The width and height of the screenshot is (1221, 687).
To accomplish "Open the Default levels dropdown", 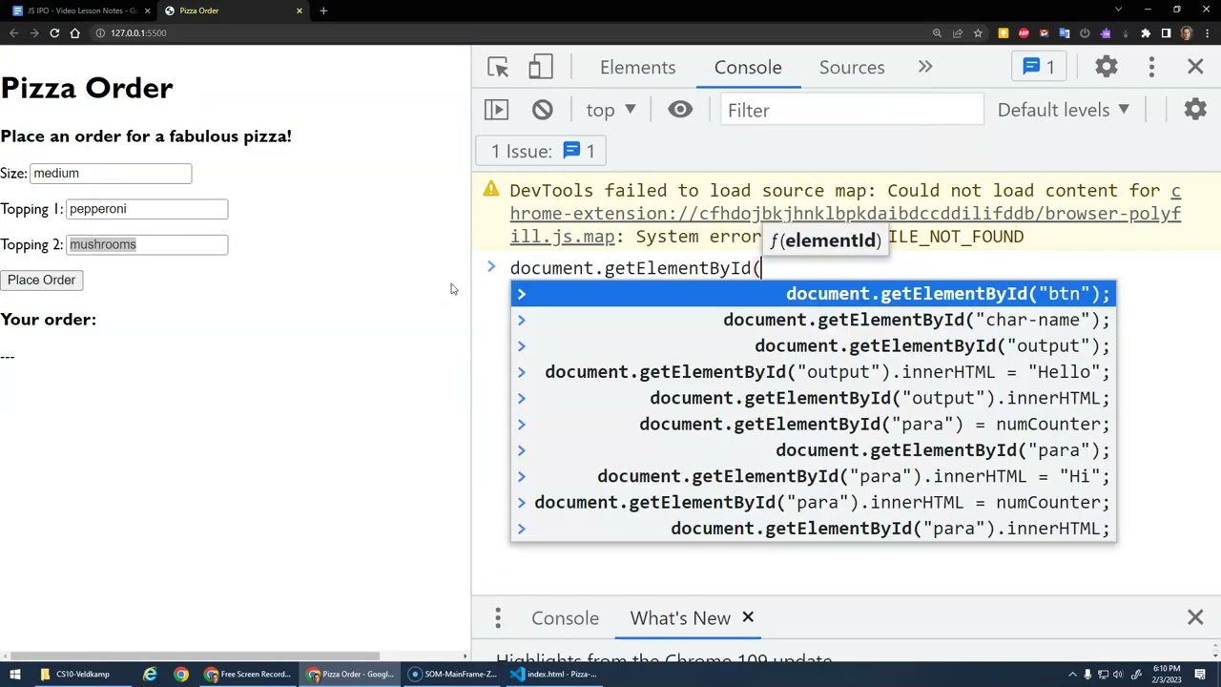I will pyautogui.click(x=1064, y=110).
